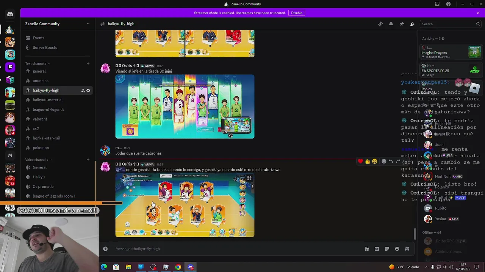Open attachment plus button in message bar

(105, 249)
